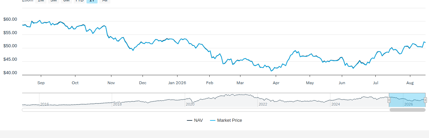The height and width of the screenshot is (138, 429).
Task: Click the 2020 label in the navigator
Action: tap(190, 104)
